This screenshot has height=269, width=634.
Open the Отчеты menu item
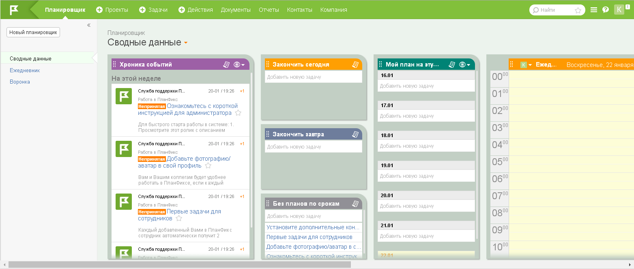pyautogui.click(x=269, y=10)
